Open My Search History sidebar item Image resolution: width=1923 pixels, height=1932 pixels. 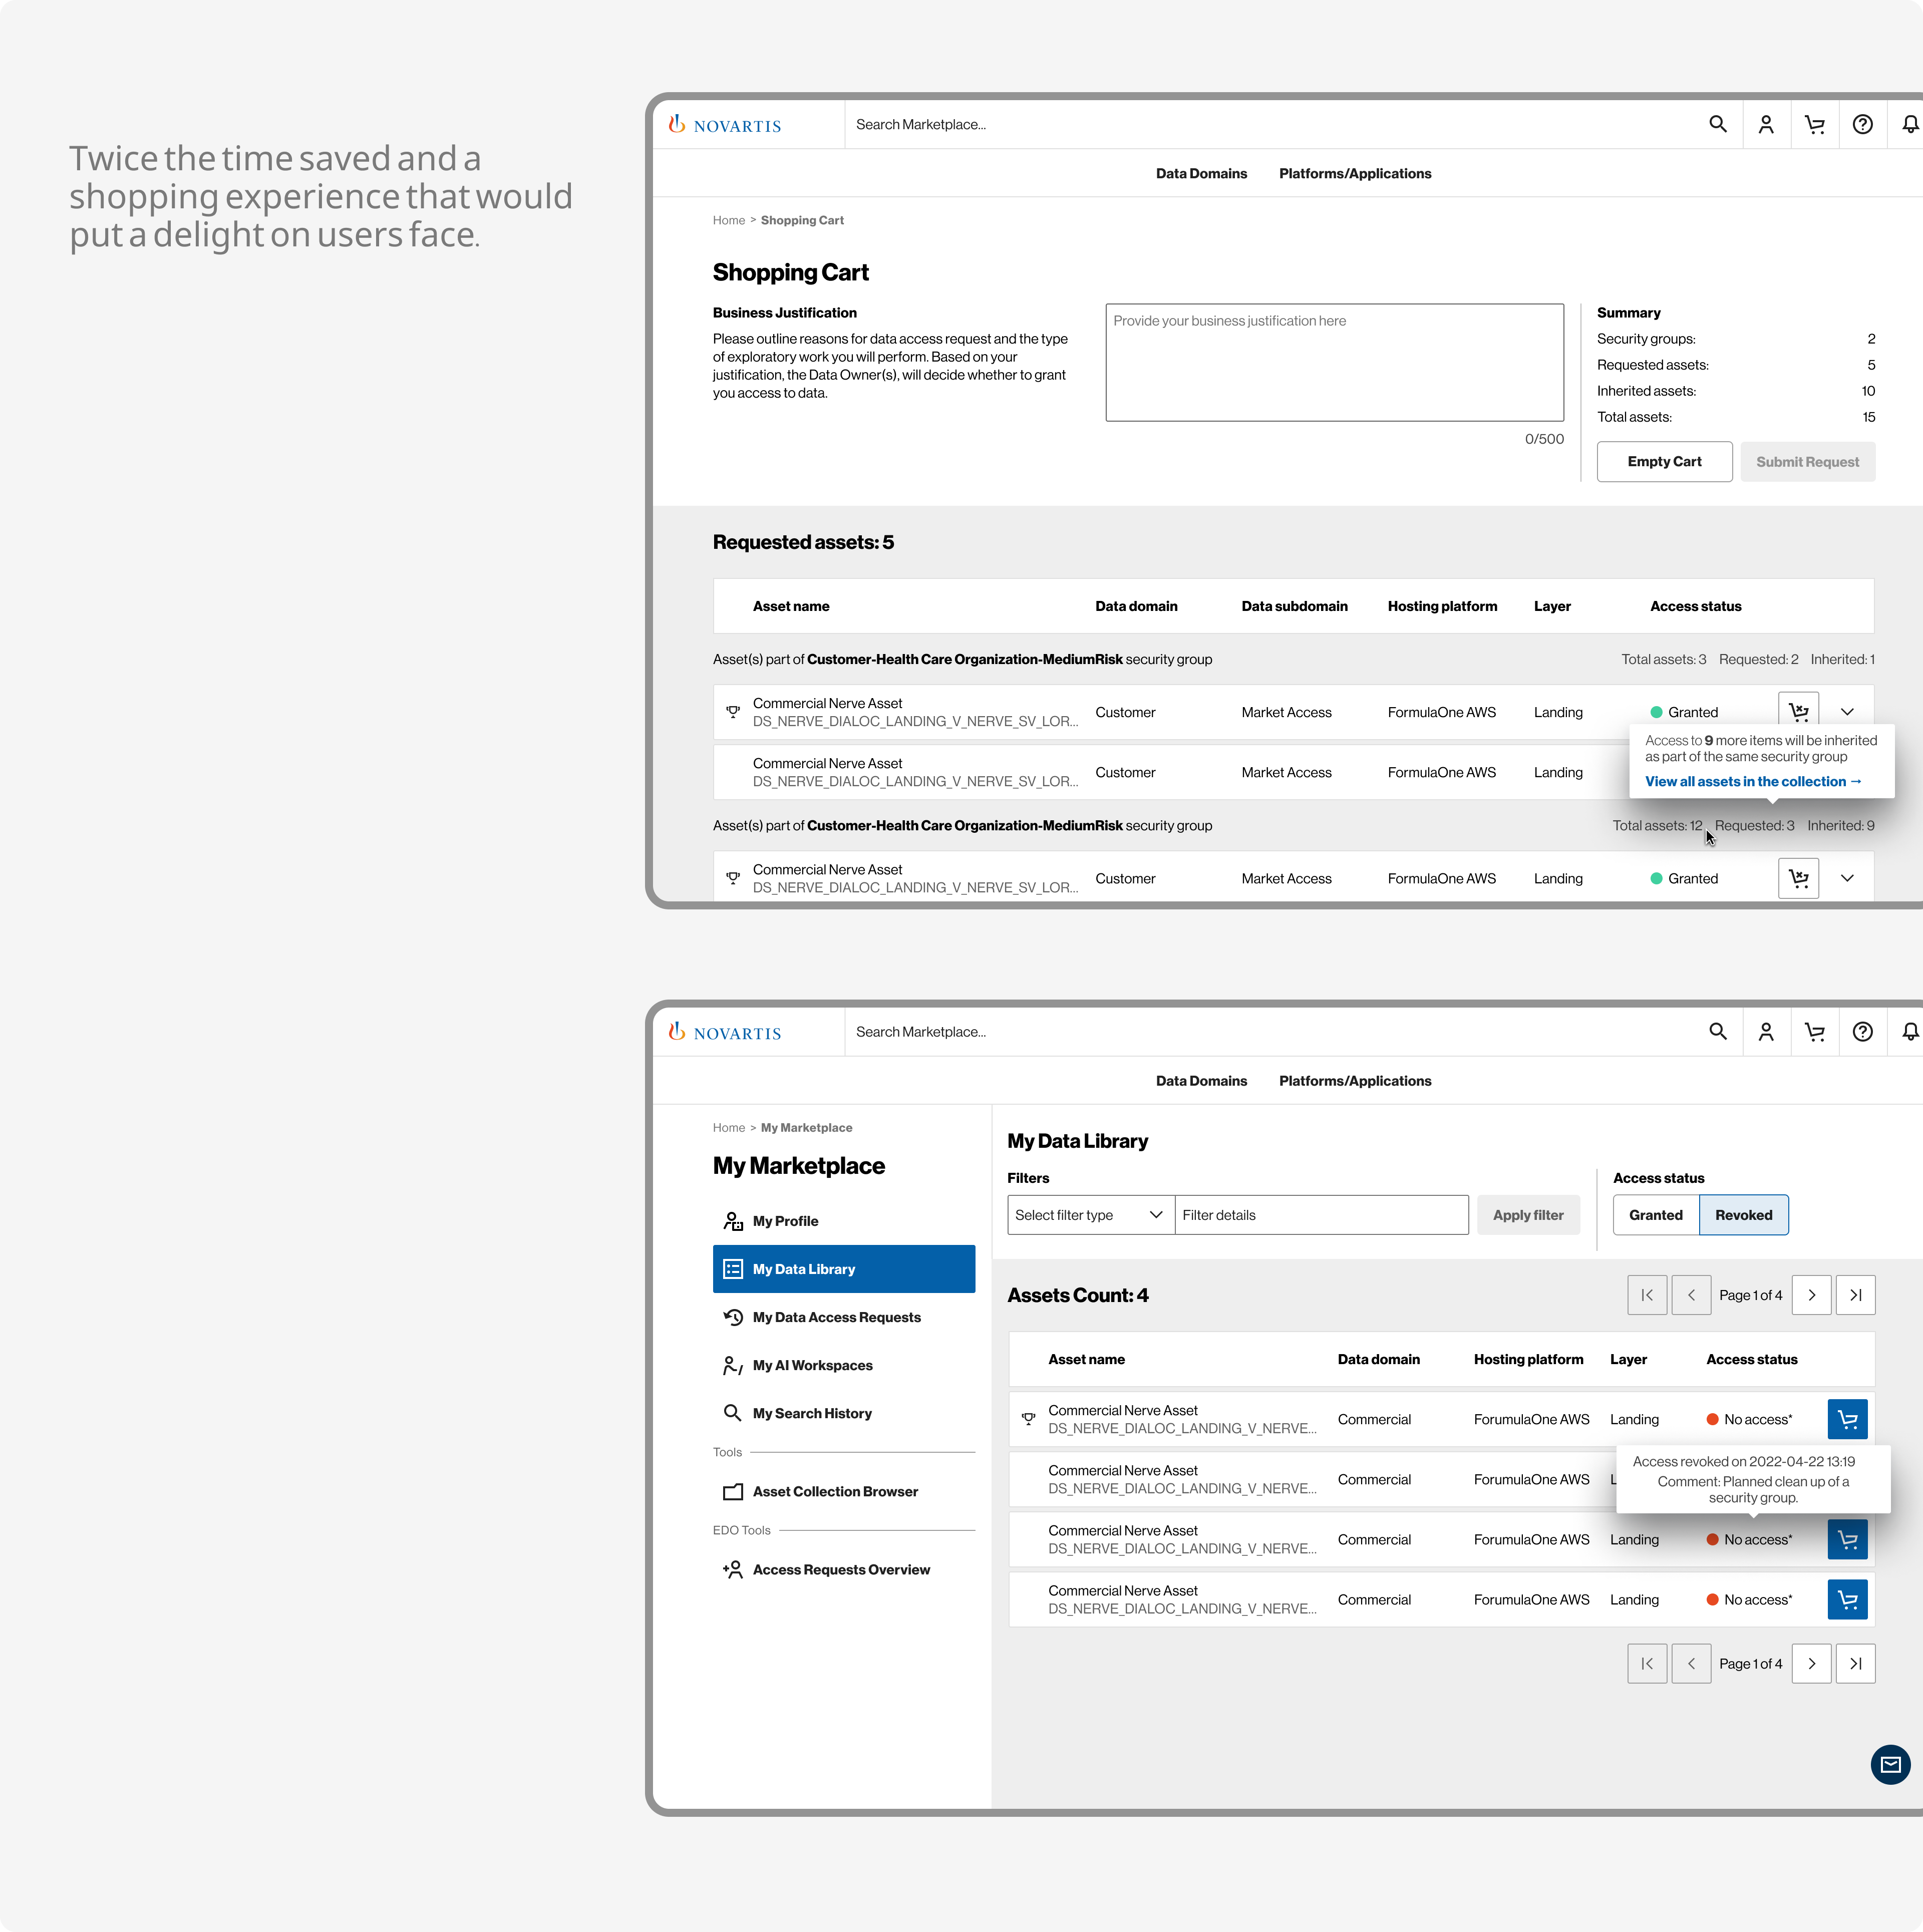[x=843, y=1413]
